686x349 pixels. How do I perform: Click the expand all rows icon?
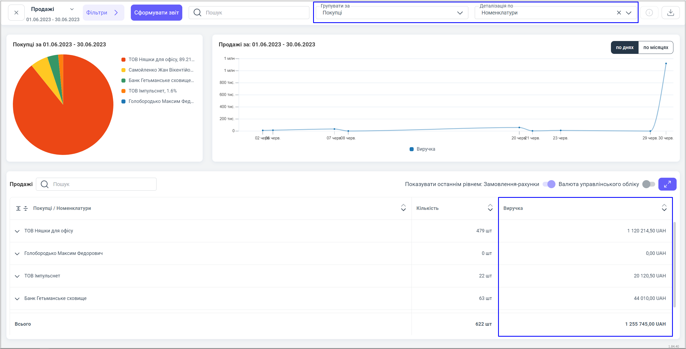18,208
